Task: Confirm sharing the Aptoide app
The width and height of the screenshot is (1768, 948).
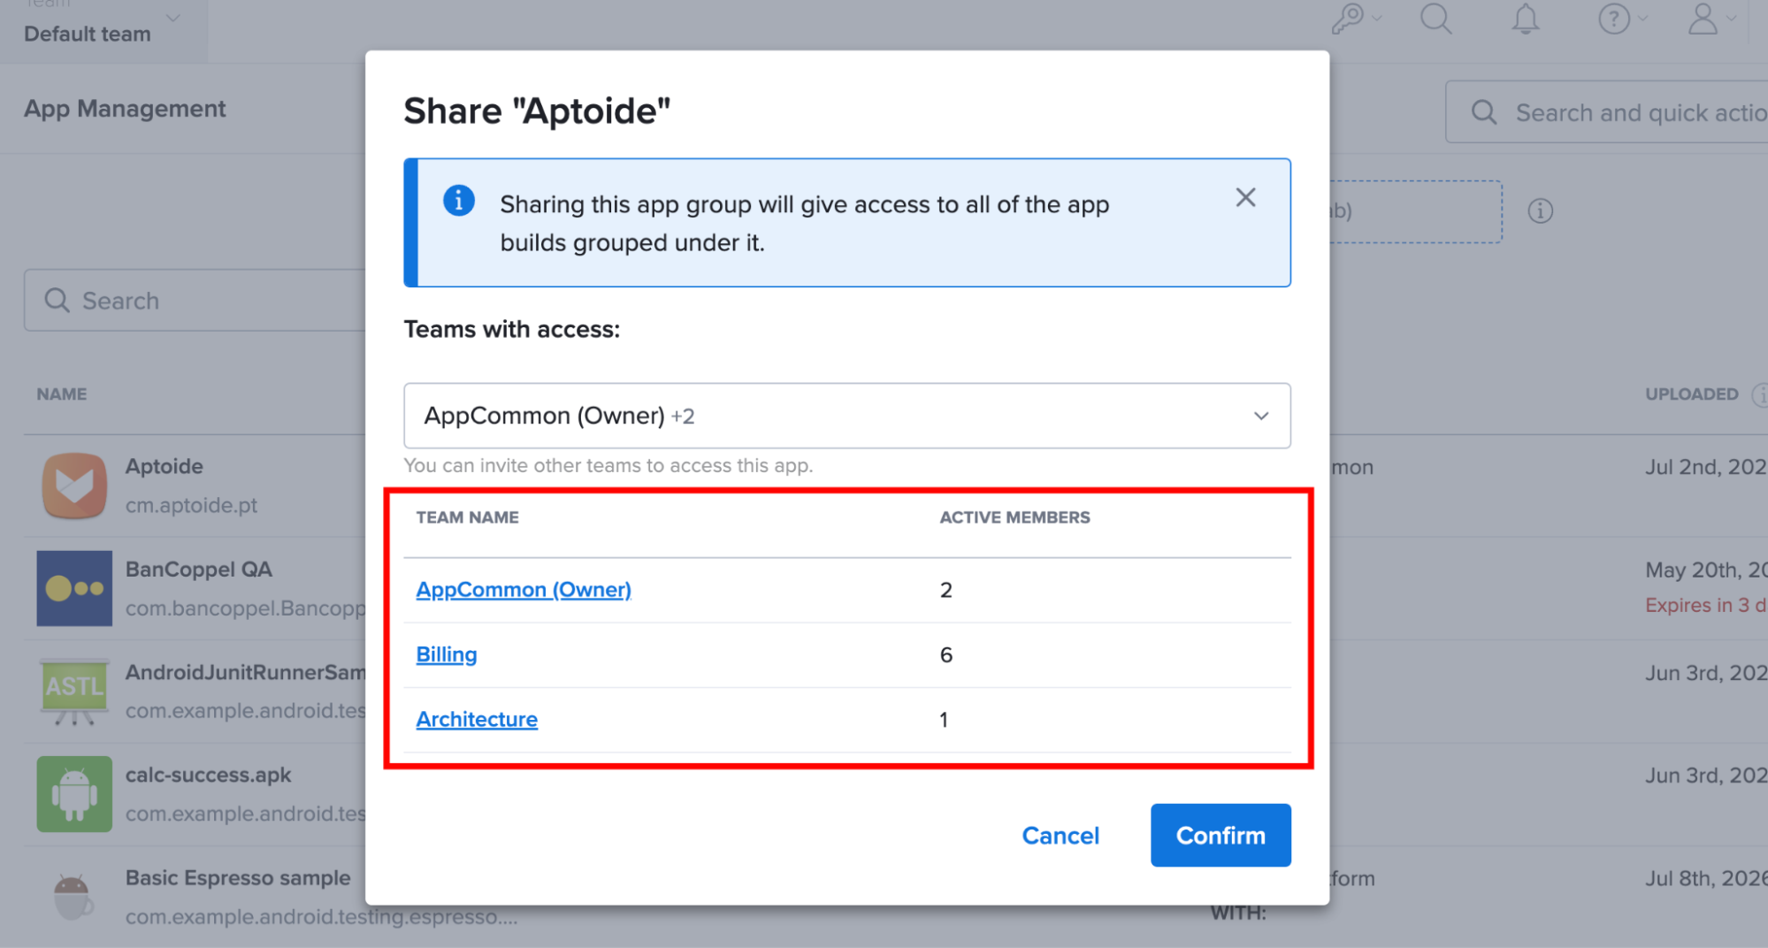Action: click(x=1221, y=836)
